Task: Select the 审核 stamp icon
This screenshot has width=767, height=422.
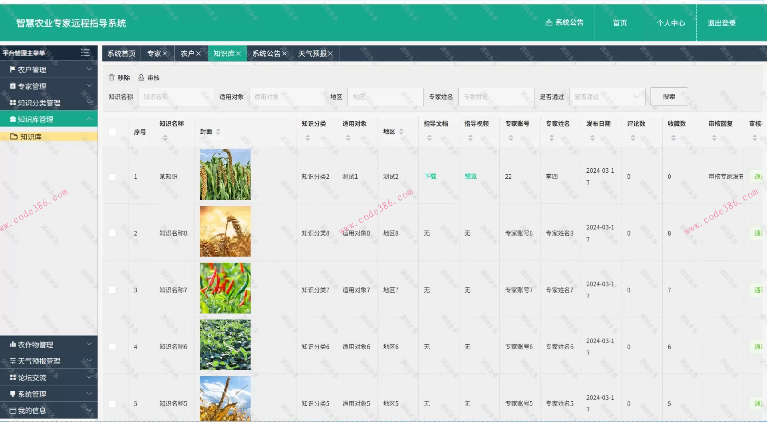Action: [141, 77]
